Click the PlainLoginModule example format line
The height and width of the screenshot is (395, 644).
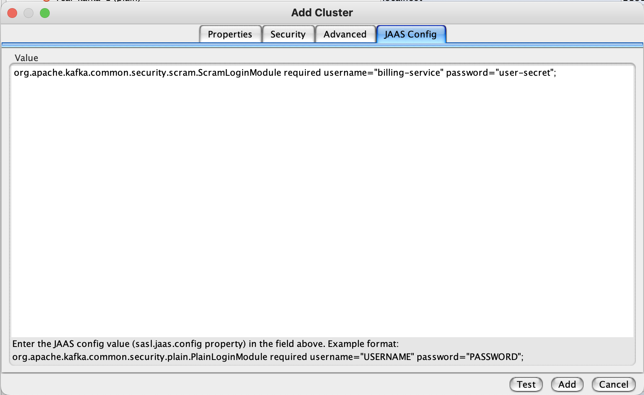click(x=267, y=357)
